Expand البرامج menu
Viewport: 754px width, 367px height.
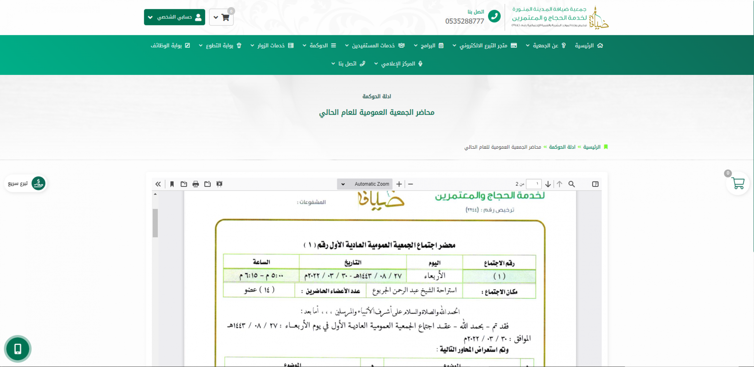coord(428,46)
